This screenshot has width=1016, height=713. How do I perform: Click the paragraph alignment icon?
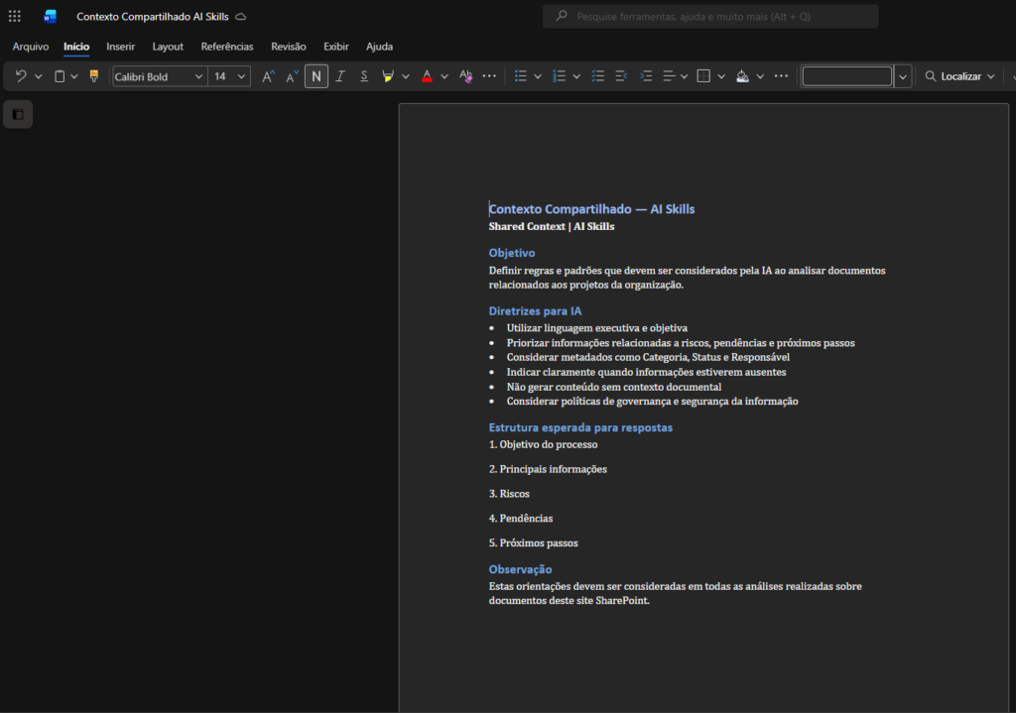point(670,76)
